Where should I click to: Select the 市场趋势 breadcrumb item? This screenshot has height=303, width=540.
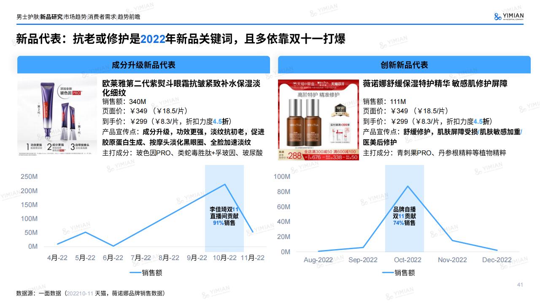coord(75,17)
